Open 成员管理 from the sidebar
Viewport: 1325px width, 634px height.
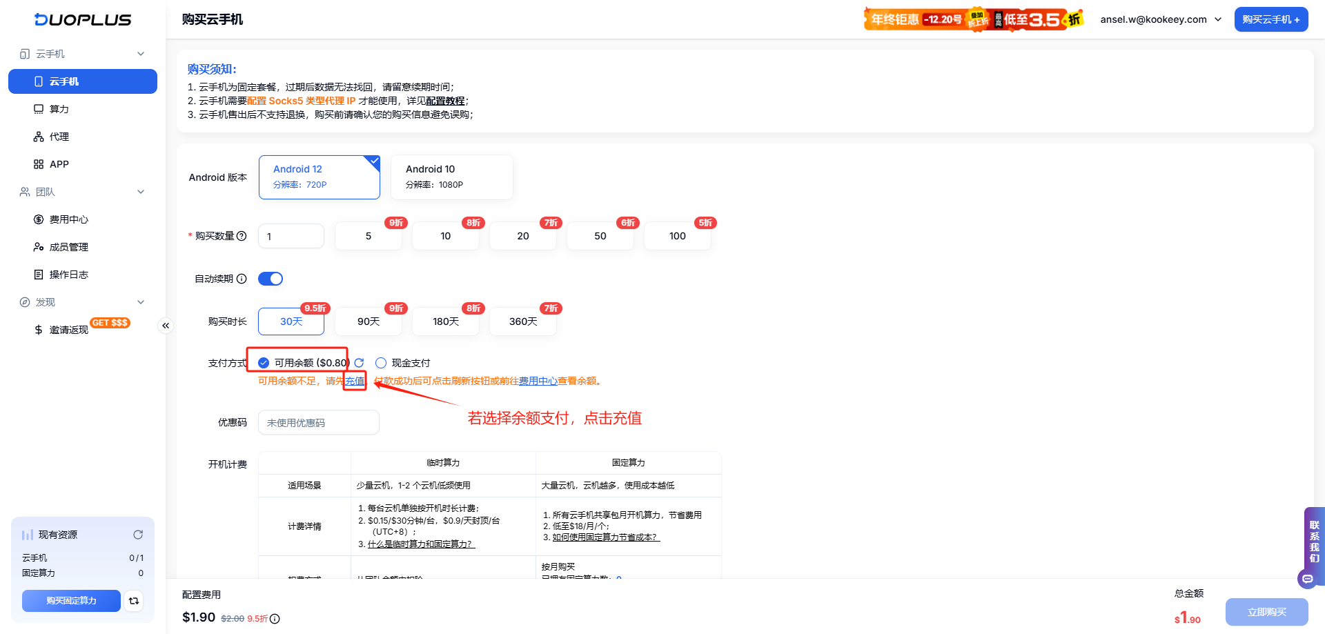point(68,246)
